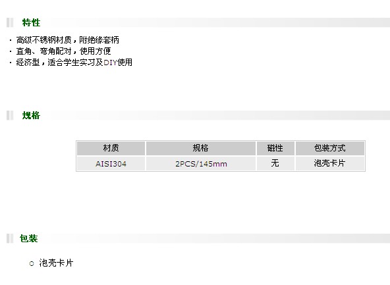
Task: Click the 经济型 DIY feature line
Action: (74, 63)
